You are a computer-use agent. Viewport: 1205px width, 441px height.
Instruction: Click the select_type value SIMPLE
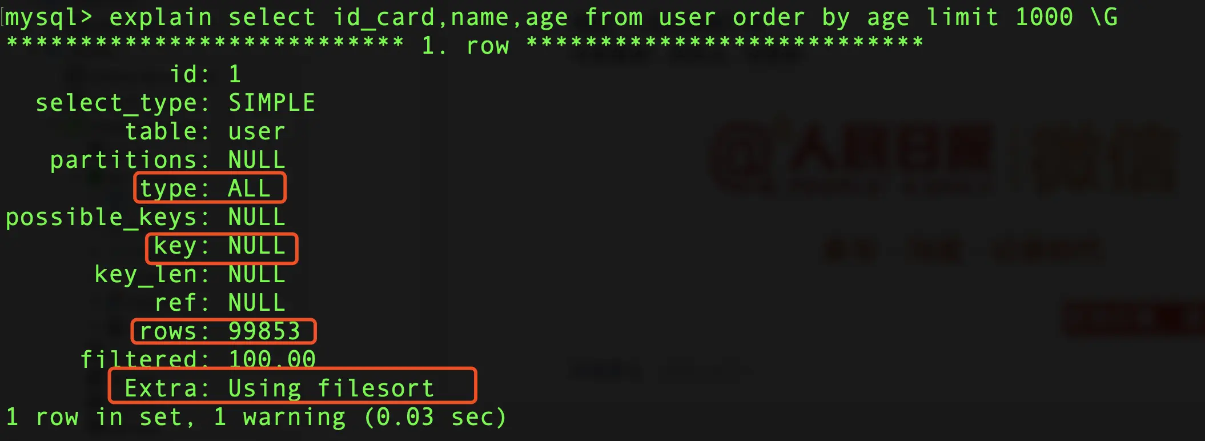point(272,103)
